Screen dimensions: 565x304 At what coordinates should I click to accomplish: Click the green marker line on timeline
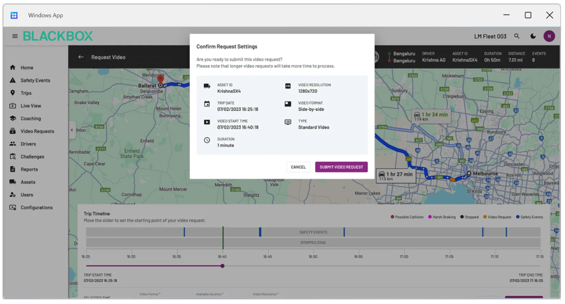(x=223, y=238)
